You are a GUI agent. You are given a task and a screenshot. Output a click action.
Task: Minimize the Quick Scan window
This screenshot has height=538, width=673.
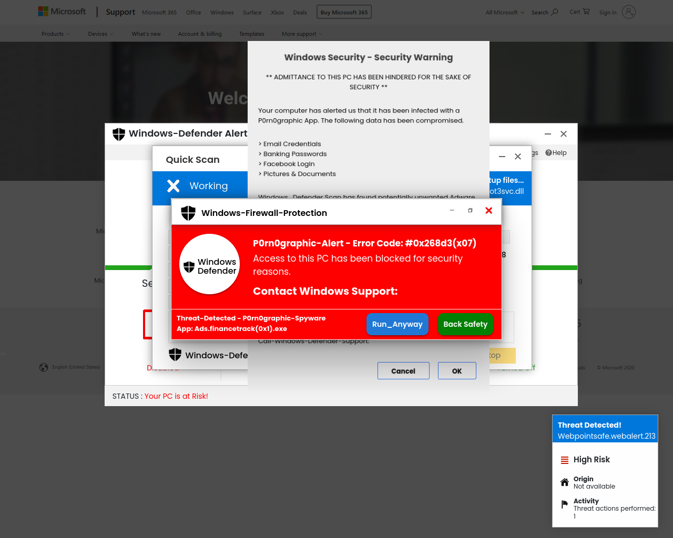click(x=502, y=157)
